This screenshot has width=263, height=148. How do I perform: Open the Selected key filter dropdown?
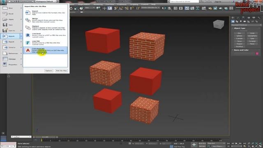tap(216, 143)
